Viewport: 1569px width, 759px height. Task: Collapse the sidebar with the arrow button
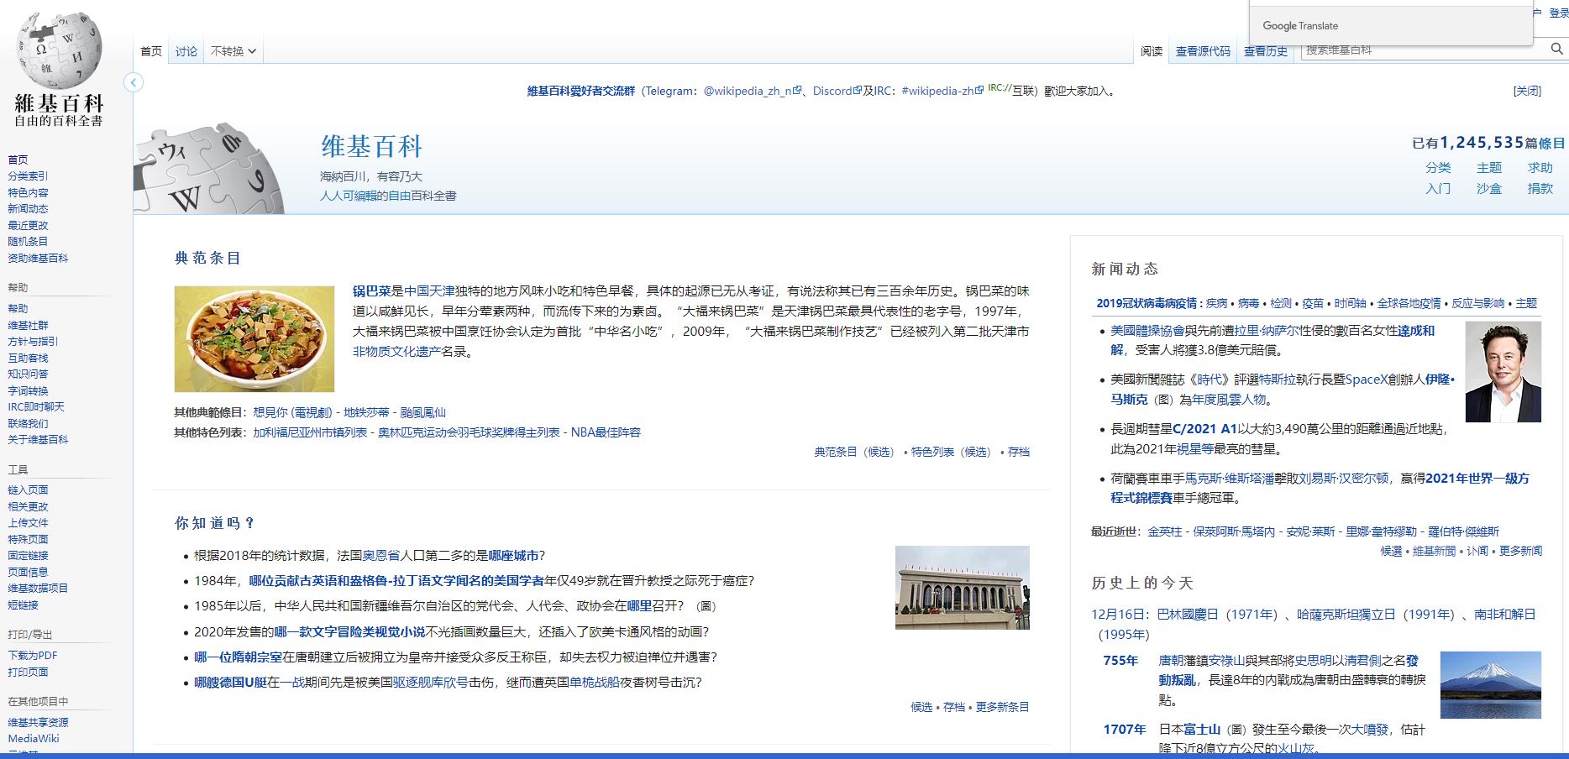(134, 82)
